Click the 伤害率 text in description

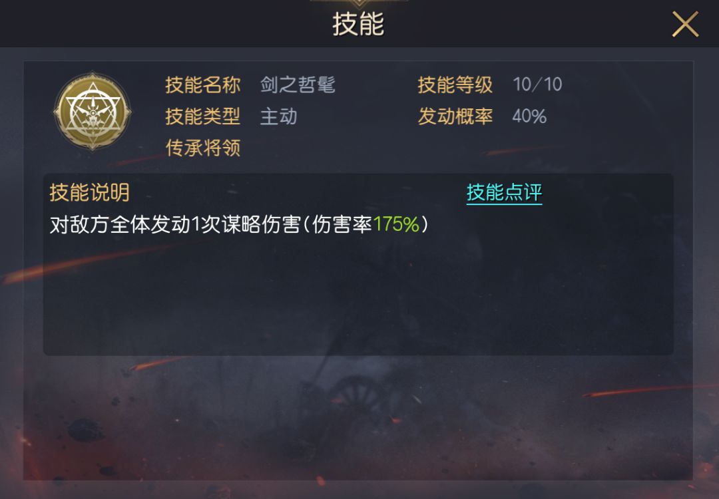(342, 224)
